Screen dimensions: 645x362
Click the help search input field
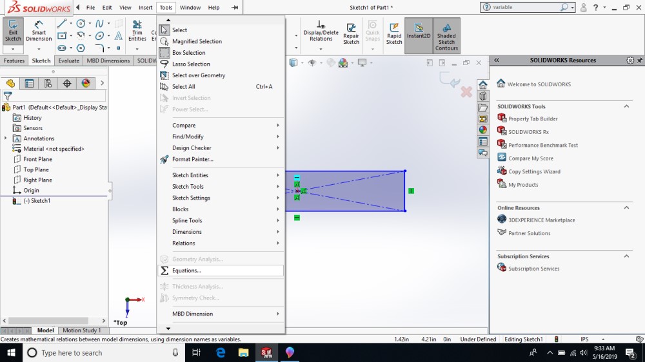tap(524, 7)
